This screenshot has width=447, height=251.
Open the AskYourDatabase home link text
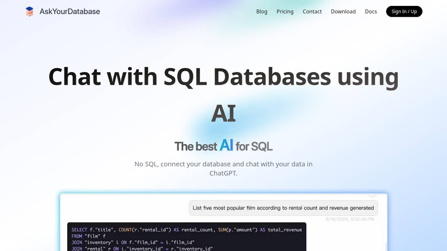tap(70, 12)
